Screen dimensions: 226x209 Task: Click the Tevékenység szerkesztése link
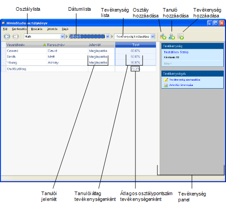(x=185, y=80)
